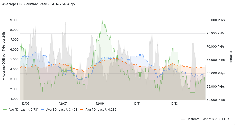235x125 pixels.
Task: Click the 12/11 date label on x-axis
Action: pos(137,103)
